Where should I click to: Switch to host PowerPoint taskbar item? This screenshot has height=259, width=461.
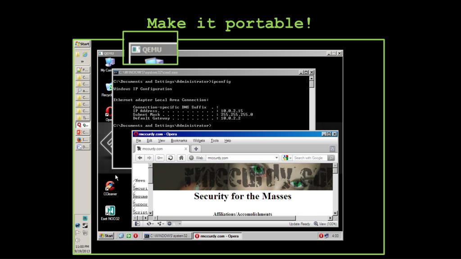pos(83,132)
